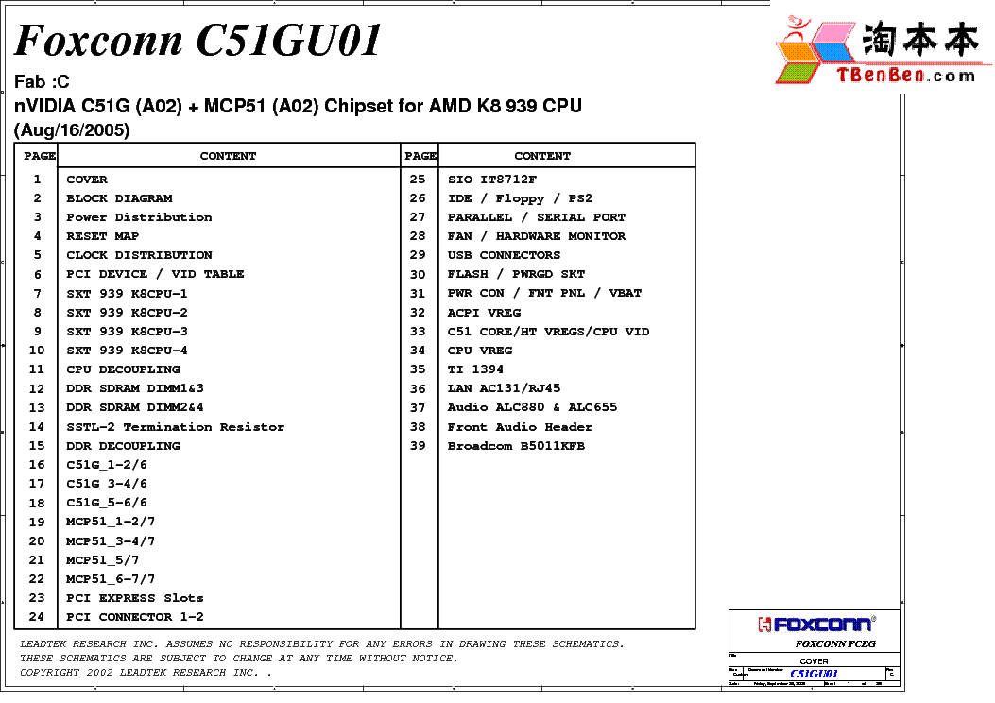
Task: Click the (Aug/16/2005) date text
Action: point(72,130)
